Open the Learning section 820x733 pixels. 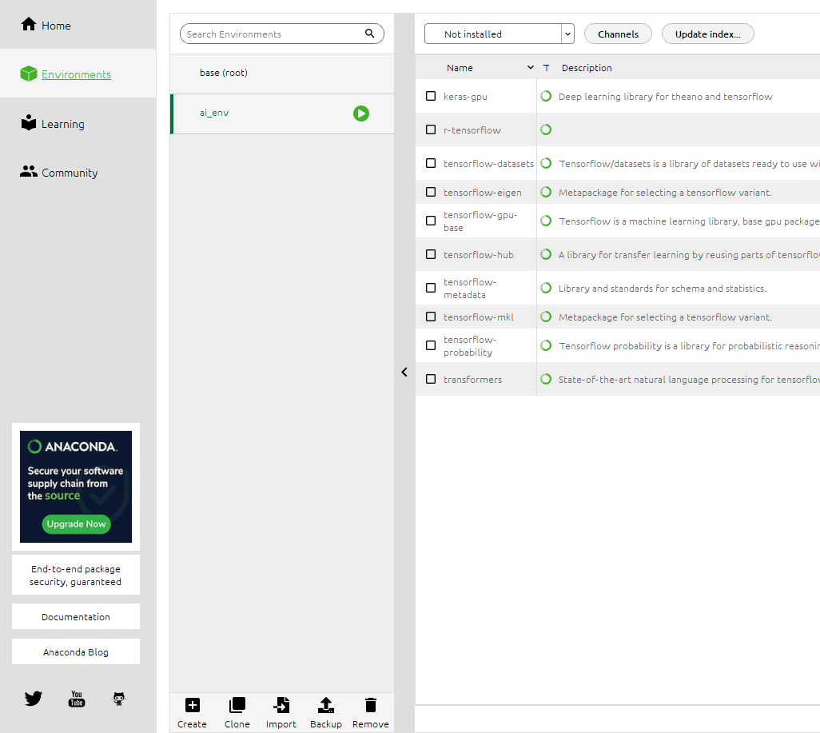pyautogui.click(x=78, y=123)
